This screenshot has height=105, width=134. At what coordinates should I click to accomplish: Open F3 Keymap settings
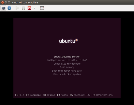coord(49,95)
